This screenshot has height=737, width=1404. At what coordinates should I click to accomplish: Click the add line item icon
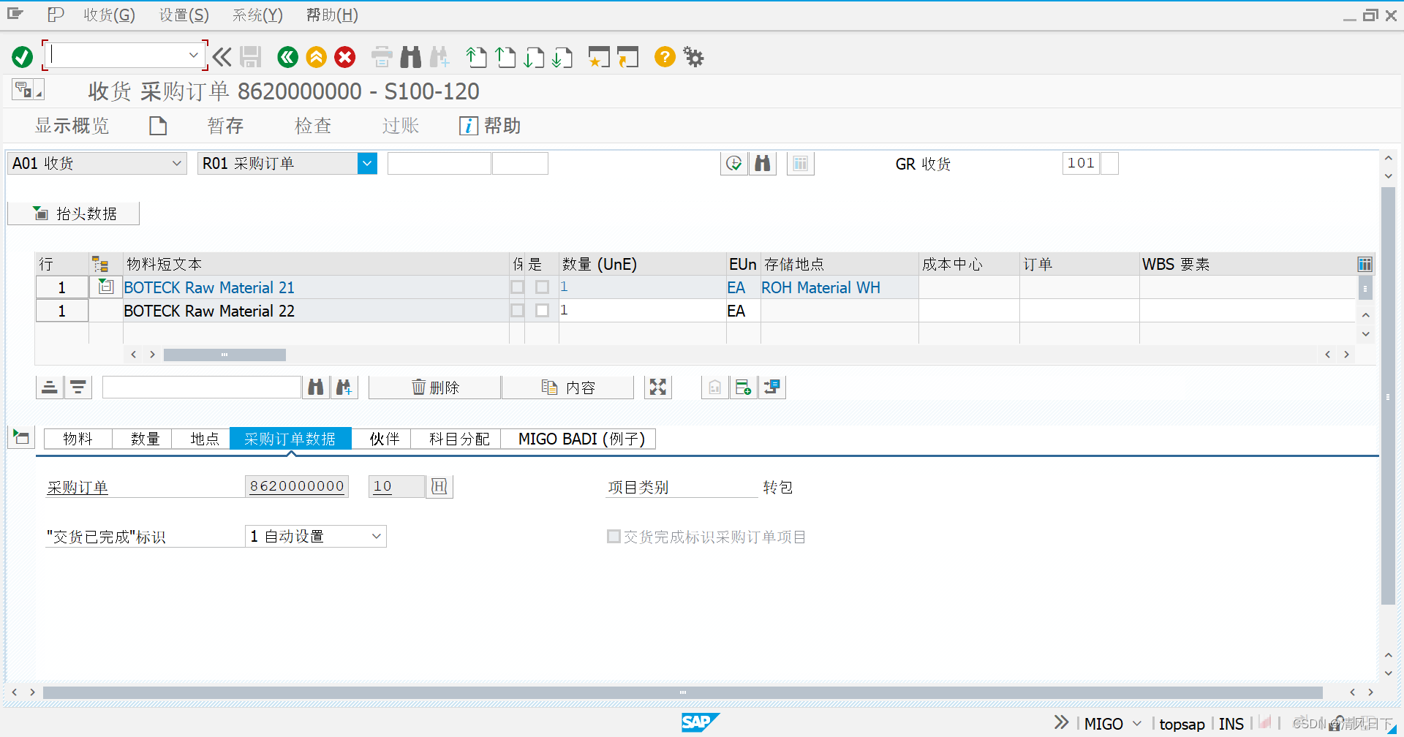744,387
